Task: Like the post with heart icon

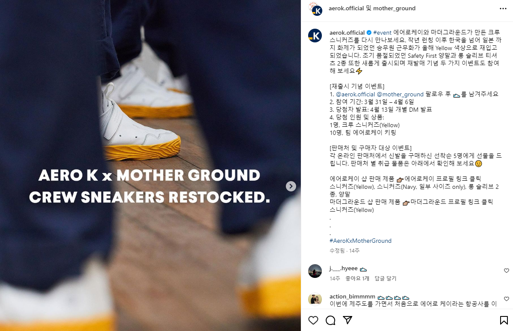Action: [313, 320]
